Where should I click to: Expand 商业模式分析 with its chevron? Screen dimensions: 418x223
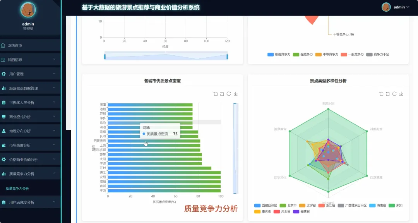click(54, 116)
